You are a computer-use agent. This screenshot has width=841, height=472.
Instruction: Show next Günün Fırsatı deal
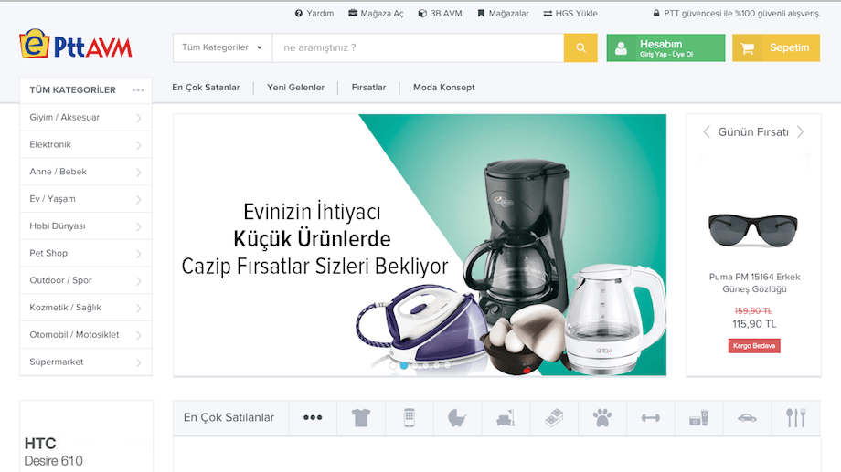point(800,132)
